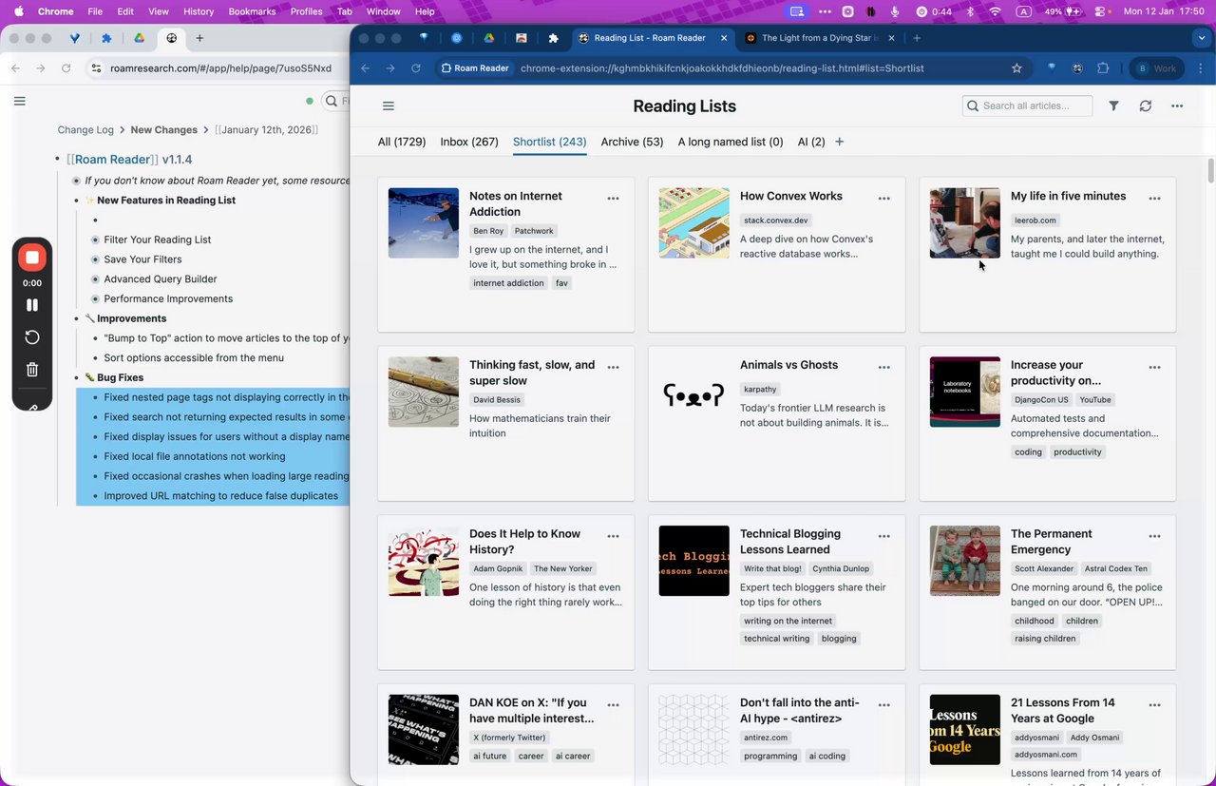This screenshot has height=786, width=1216.
Task: Open macOS Control Center in menu bar
Action: click(1101, 11)
